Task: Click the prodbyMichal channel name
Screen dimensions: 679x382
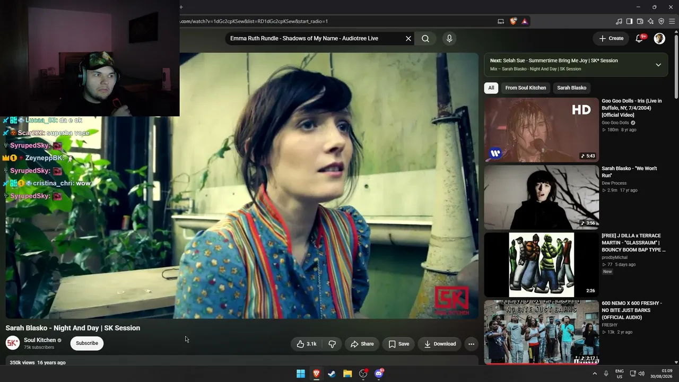Action: [x=614, y=257]
